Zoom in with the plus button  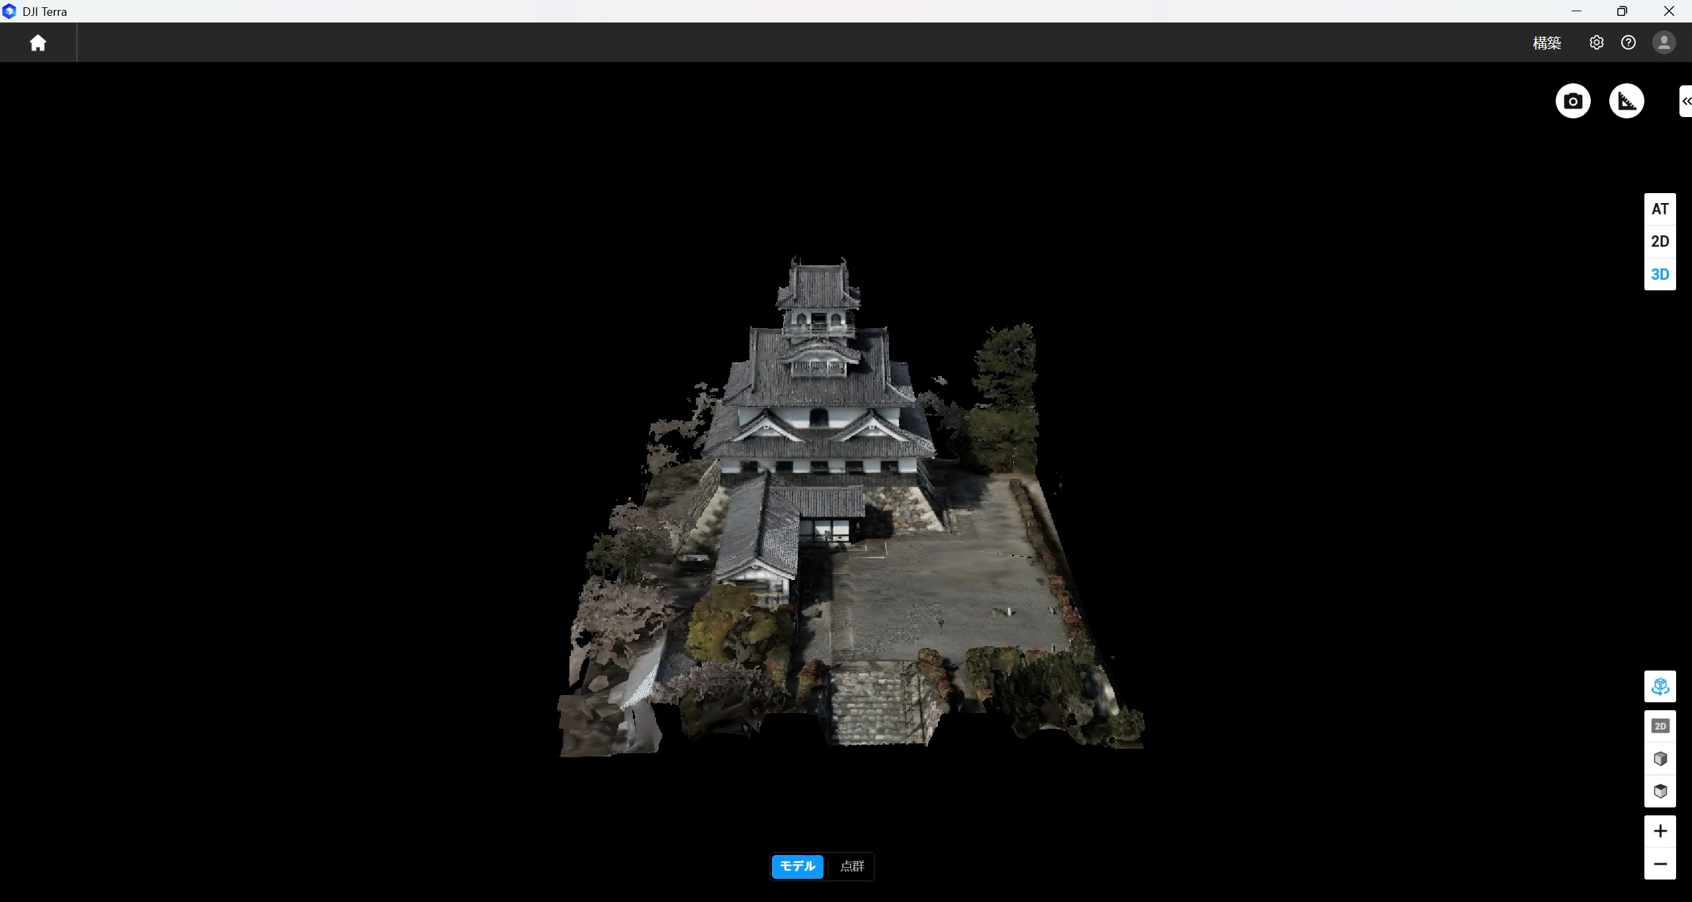(1660, 831)
